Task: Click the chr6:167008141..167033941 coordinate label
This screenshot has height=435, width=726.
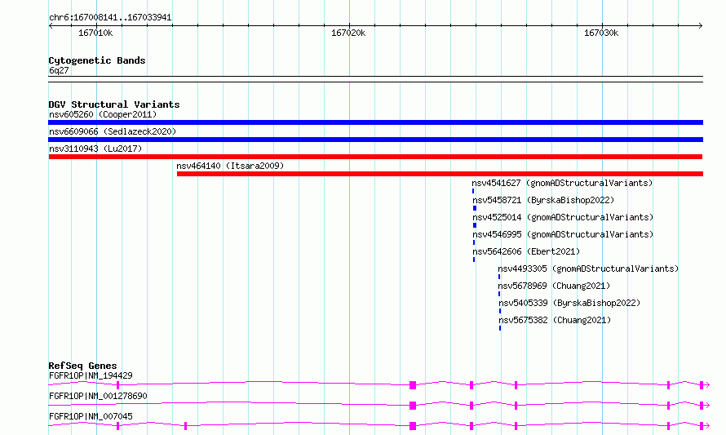Action: click(x=110, y=18)
